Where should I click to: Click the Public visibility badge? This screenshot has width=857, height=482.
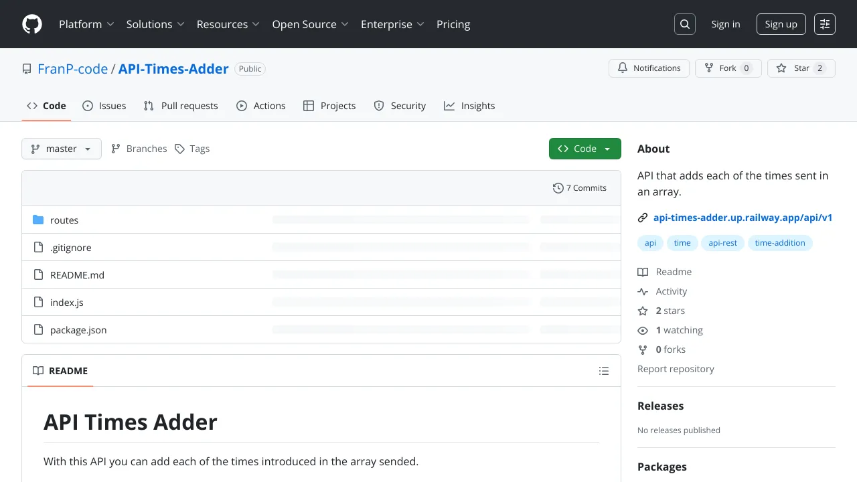250,69
